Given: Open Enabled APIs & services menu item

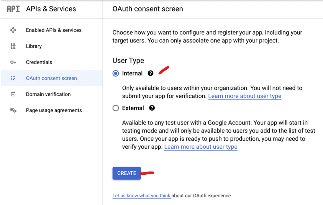Looking at the screenshot, I should [x=52, y=30].
